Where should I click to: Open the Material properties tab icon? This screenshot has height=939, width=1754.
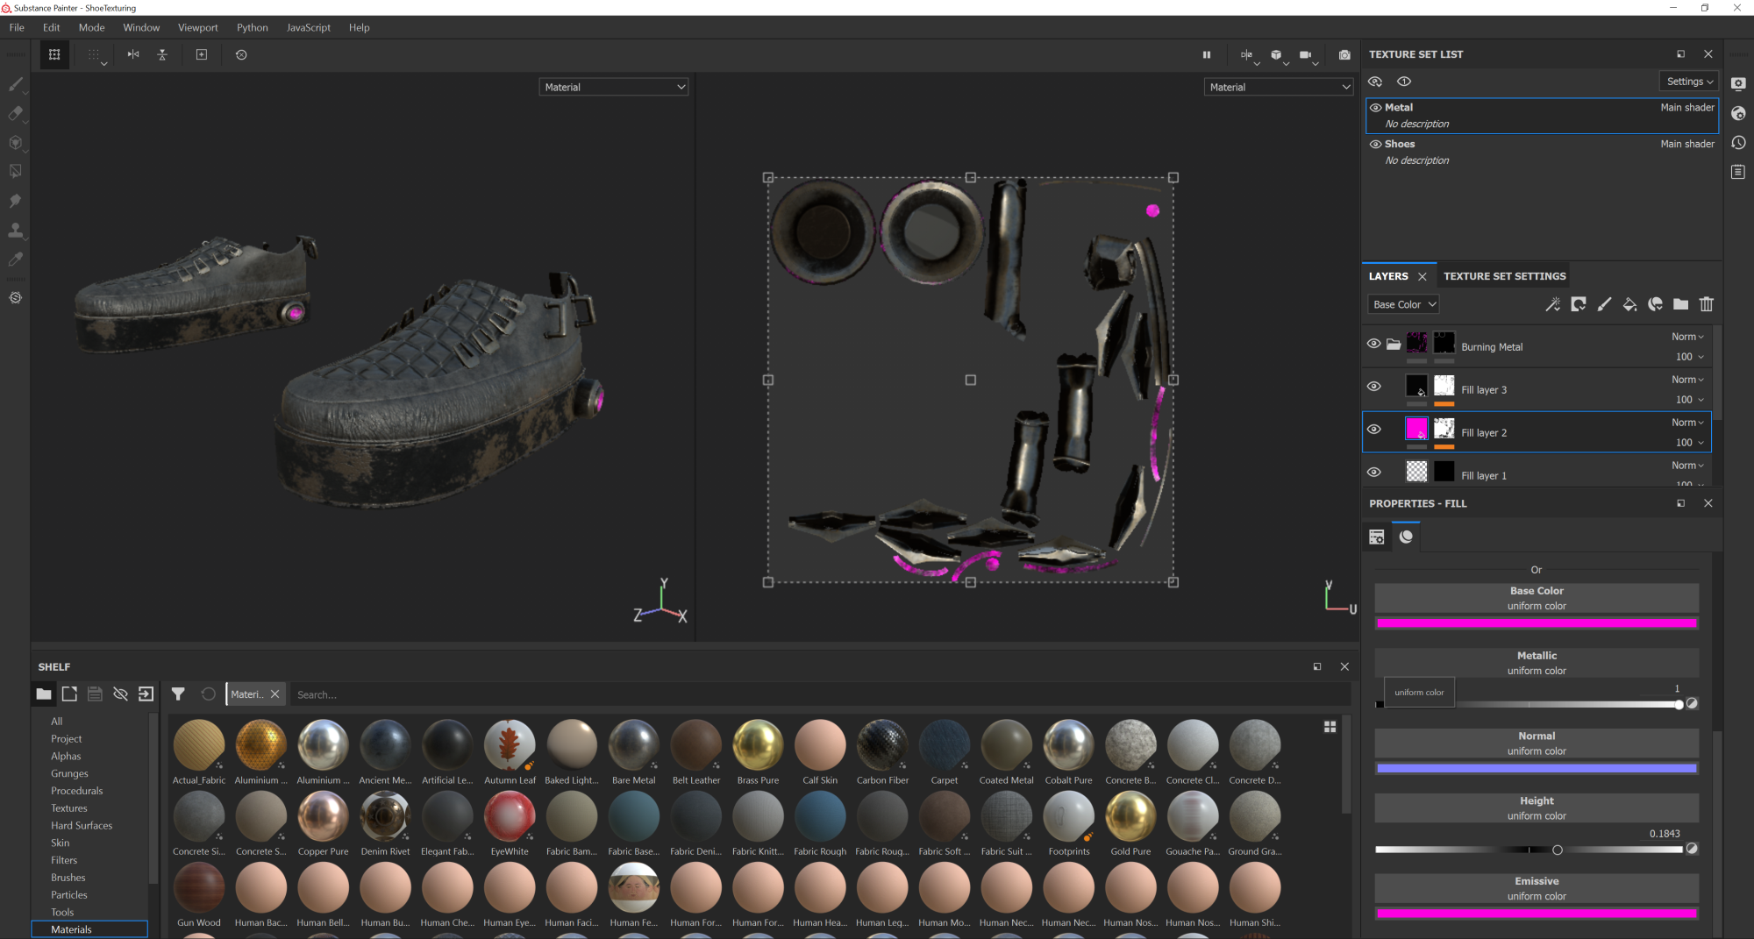coord(1406,537)
